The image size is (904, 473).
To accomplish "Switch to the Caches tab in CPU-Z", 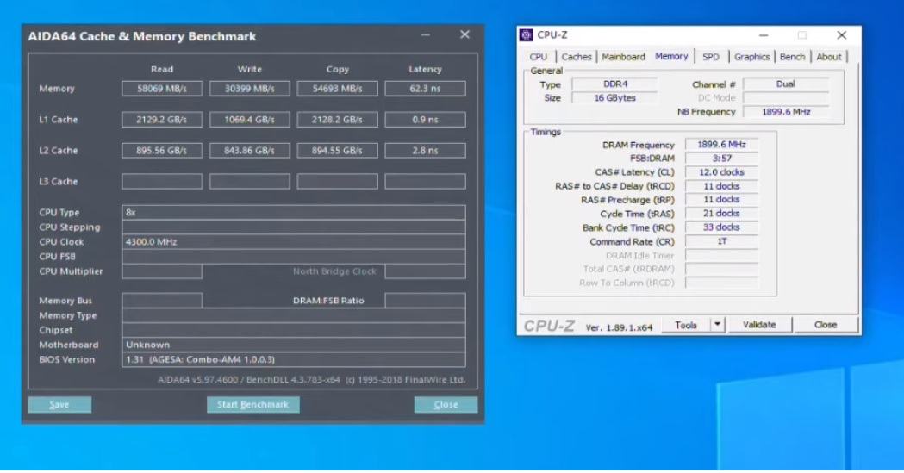I will pos(576,57).
